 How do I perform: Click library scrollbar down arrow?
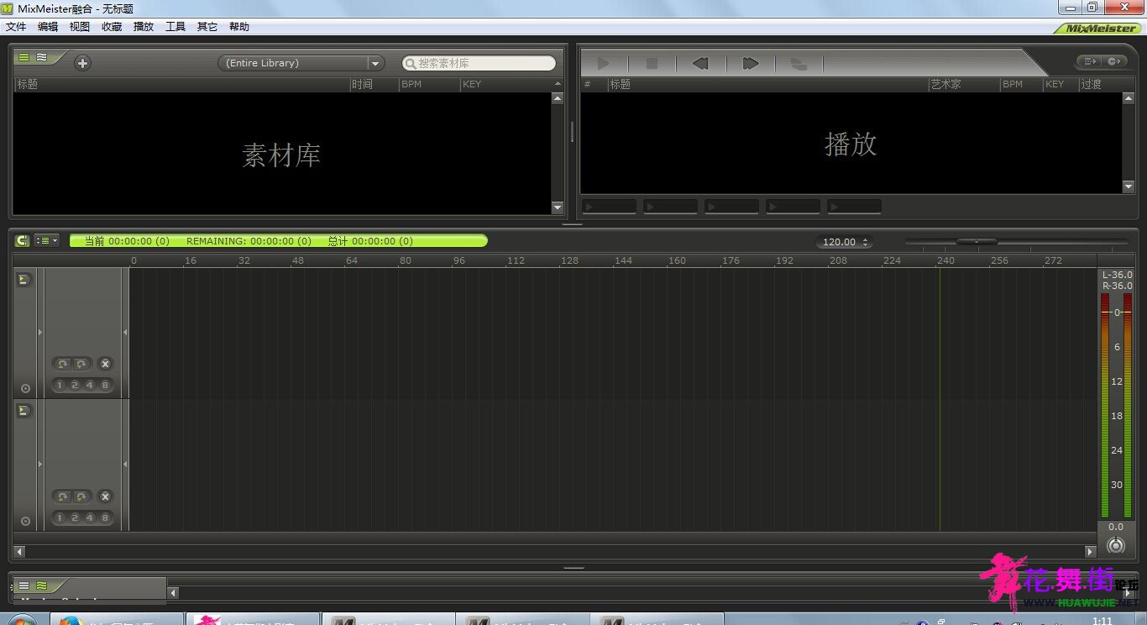[x=558, y=207]
